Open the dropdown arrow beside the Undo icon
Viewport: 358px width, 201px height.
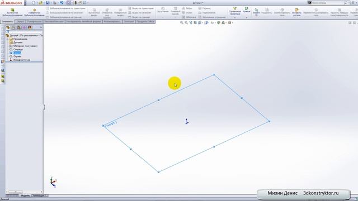(x=65, y=3)
